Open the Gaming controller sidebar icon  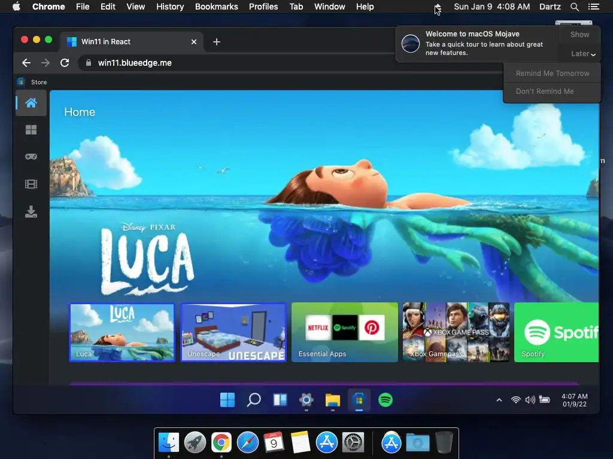coord(31,157)
